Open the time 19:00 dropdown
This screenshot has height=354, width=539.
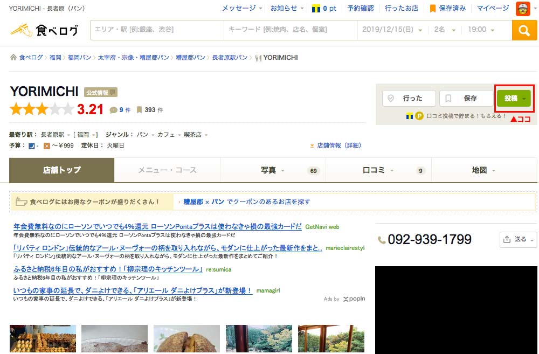(x=481, y=30)
